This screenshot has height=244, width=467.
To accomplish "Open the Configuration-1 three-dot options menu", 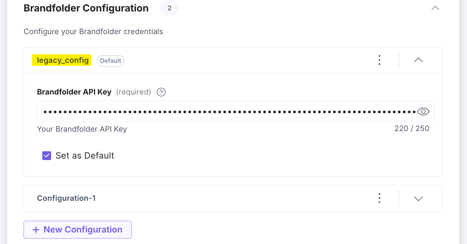I will 379,198.
